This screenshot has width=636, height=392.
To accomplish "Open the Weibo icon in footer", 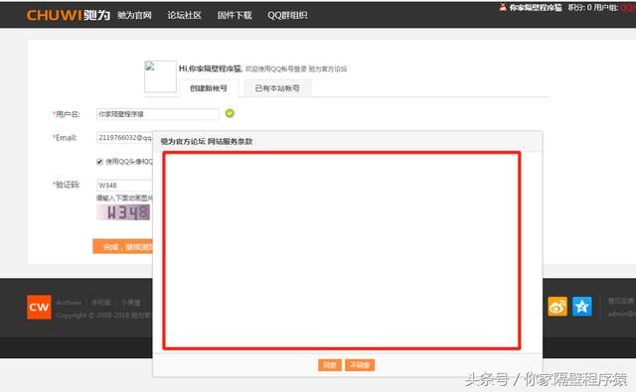I will (557, 306).
